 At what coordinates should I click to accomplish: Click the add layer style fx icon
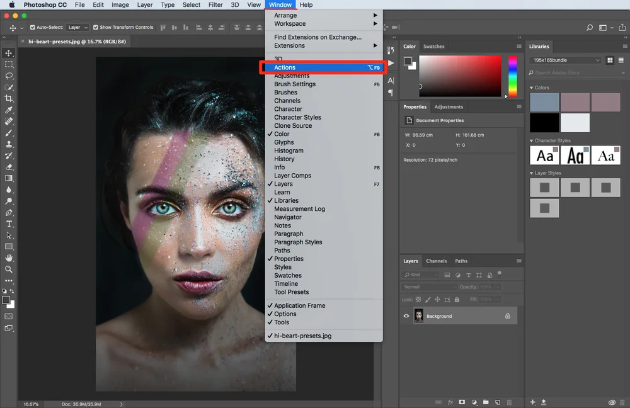(x=450, y=402)
